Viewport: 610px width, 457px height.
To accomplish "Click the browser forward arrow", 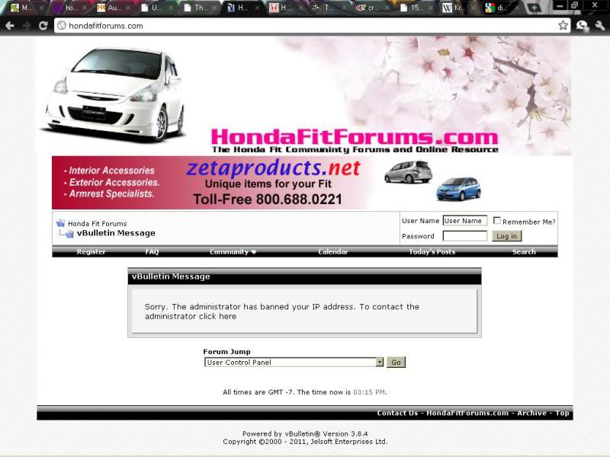I will click(x=27, y=26).
